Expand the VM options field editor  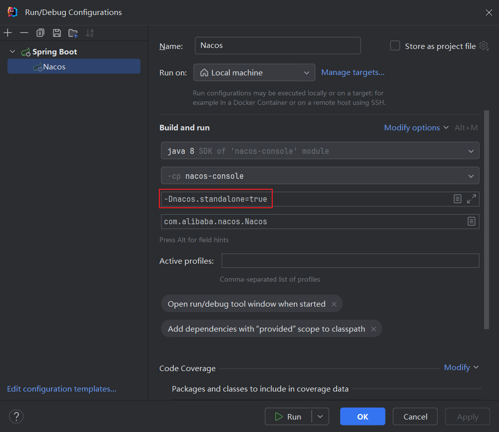pyautogui.click(x=472, y=199)
